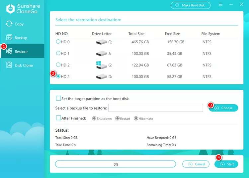Click the Disk Clone magnifier icon
The width and height of the screenshot is (249, 178).
pyautogui.click(x=9, y=65)
